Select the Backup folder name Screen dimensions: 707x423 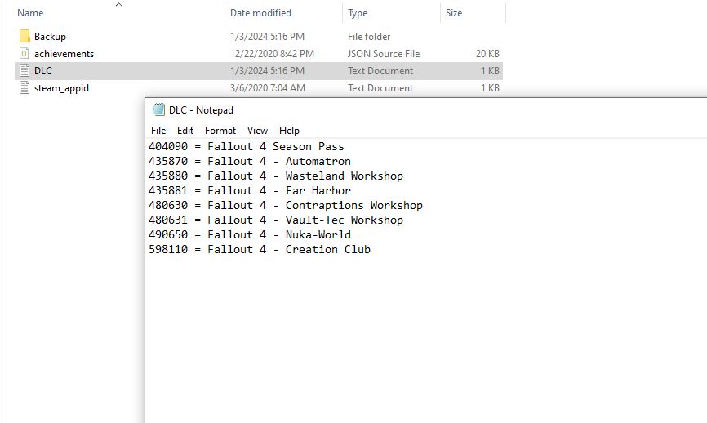(50, 37)
